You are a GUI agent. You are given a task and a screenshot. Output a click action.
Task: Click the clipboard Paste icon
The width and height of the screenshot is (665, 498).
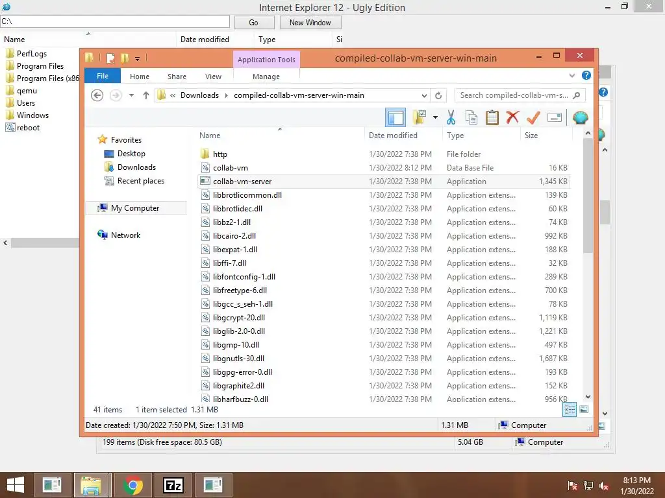tap(492, 117)
